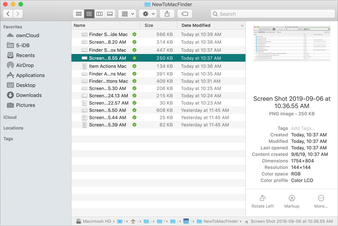The height and width of the screenshot is (226, 338).
Task: Expand the Locations sidebar section
Action: coord(13,128)
